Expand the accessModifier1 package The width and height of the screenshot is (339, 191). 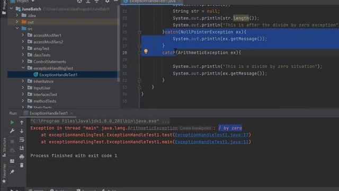coord(23,35)
